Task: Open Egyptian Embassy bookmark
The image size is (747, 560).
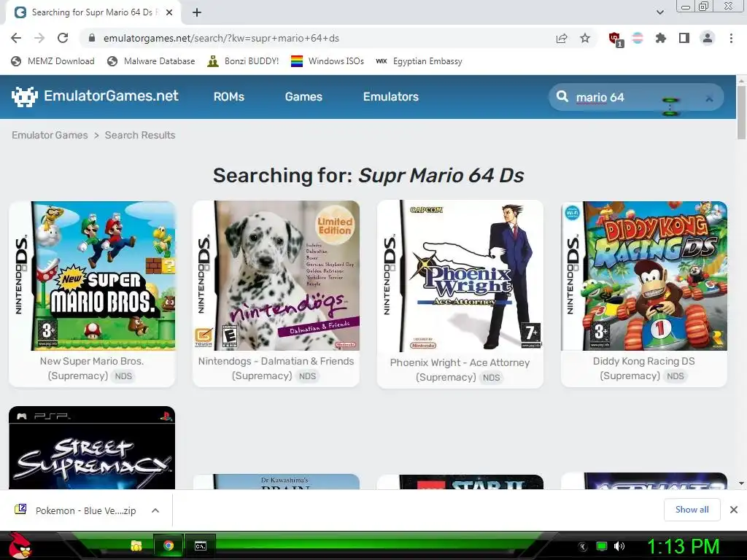Action: [419, 61]
